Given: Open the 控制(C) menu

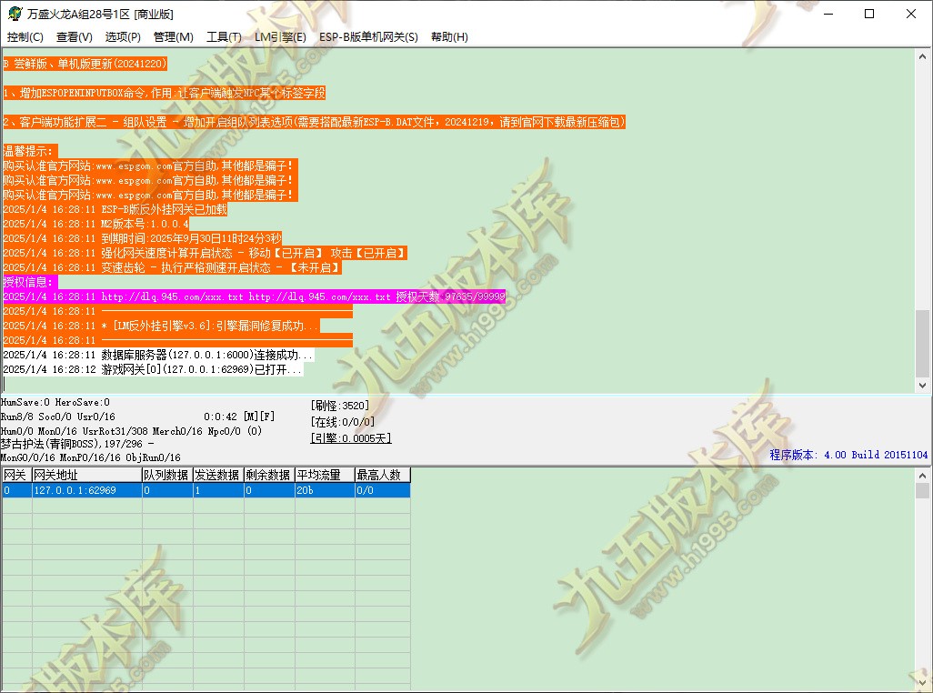Looking at the screenshot, I should point(25,37).
